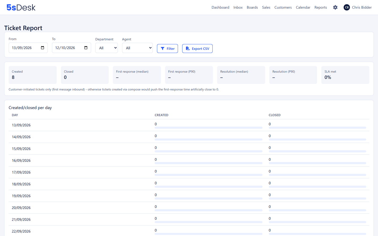The image size is (378, 236).
Task: Click the SLA met 0% card
Action: click(345, 75)
